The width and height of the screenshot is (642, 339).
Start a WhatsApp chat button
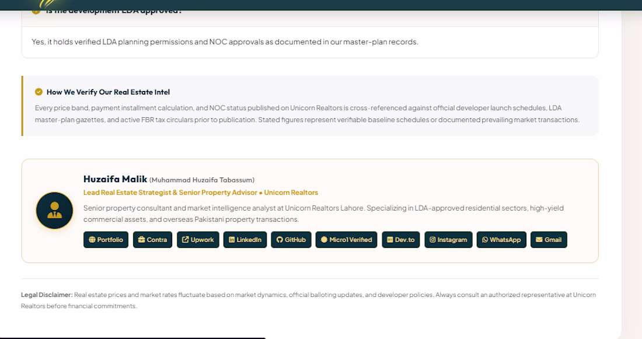click(501, 239)
